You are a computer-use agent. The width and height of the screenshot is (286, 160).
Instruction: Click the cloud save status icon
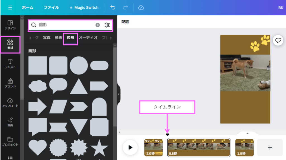pos(141,8)
